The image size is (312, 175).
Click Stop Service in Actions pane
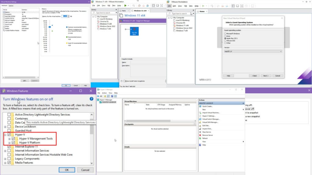(207, 132)
